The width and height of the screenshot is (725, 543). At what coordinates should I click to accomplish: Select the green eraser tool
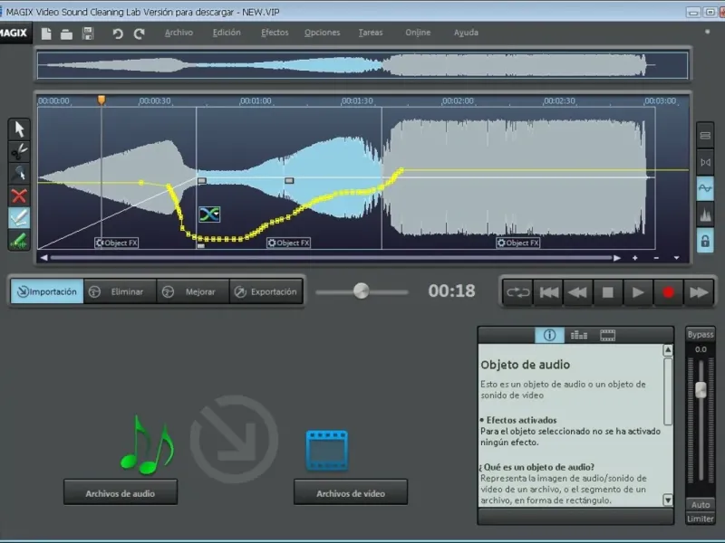19,240
